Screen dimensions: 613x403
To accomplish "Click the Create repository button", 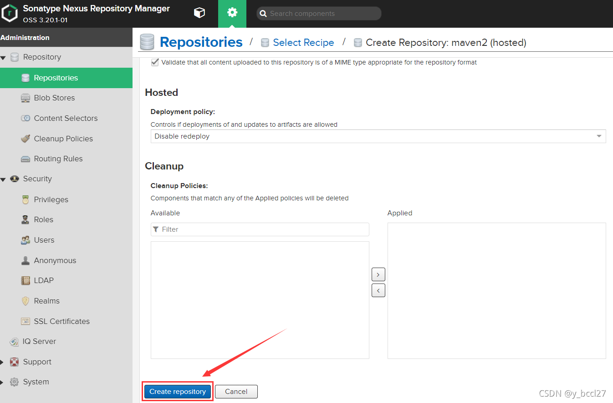I will pyautogui.click(x=178, y=392).
